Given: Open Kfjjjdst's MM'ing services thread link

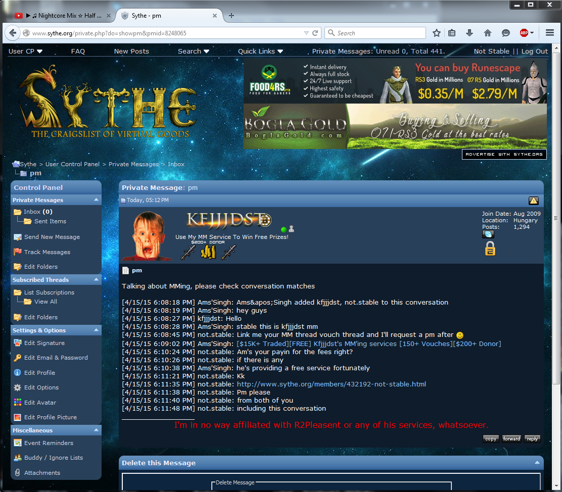Looking at the screenshot, I should (x=369, y=343).
